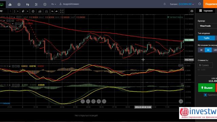Select 60 seconds expiry
The width and height of the screenshot is (217, 122).
208,50
